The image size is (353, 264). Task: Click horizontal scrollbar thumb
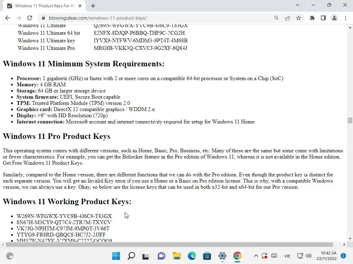[x=169, y=244]
